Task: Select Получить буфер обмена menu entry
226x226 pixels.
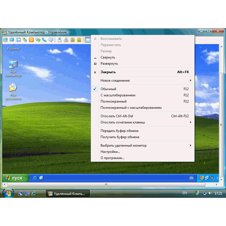Action: 143,137
